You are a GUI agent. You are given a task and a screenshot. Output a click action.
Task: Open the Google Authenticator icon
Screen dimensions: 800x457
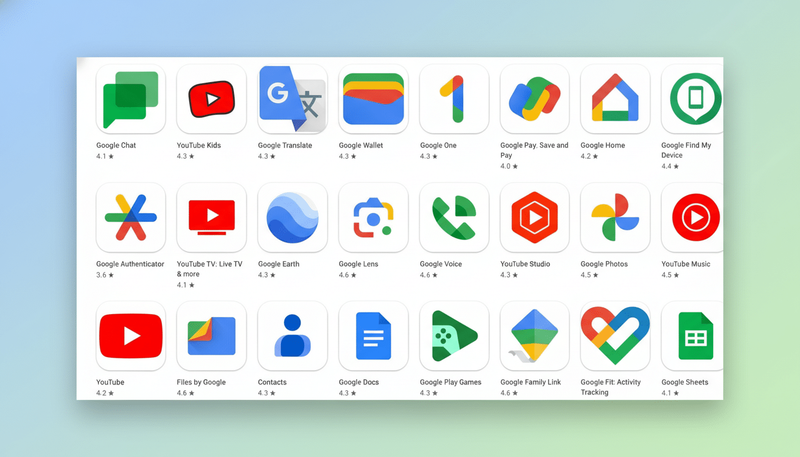point(130,217)
